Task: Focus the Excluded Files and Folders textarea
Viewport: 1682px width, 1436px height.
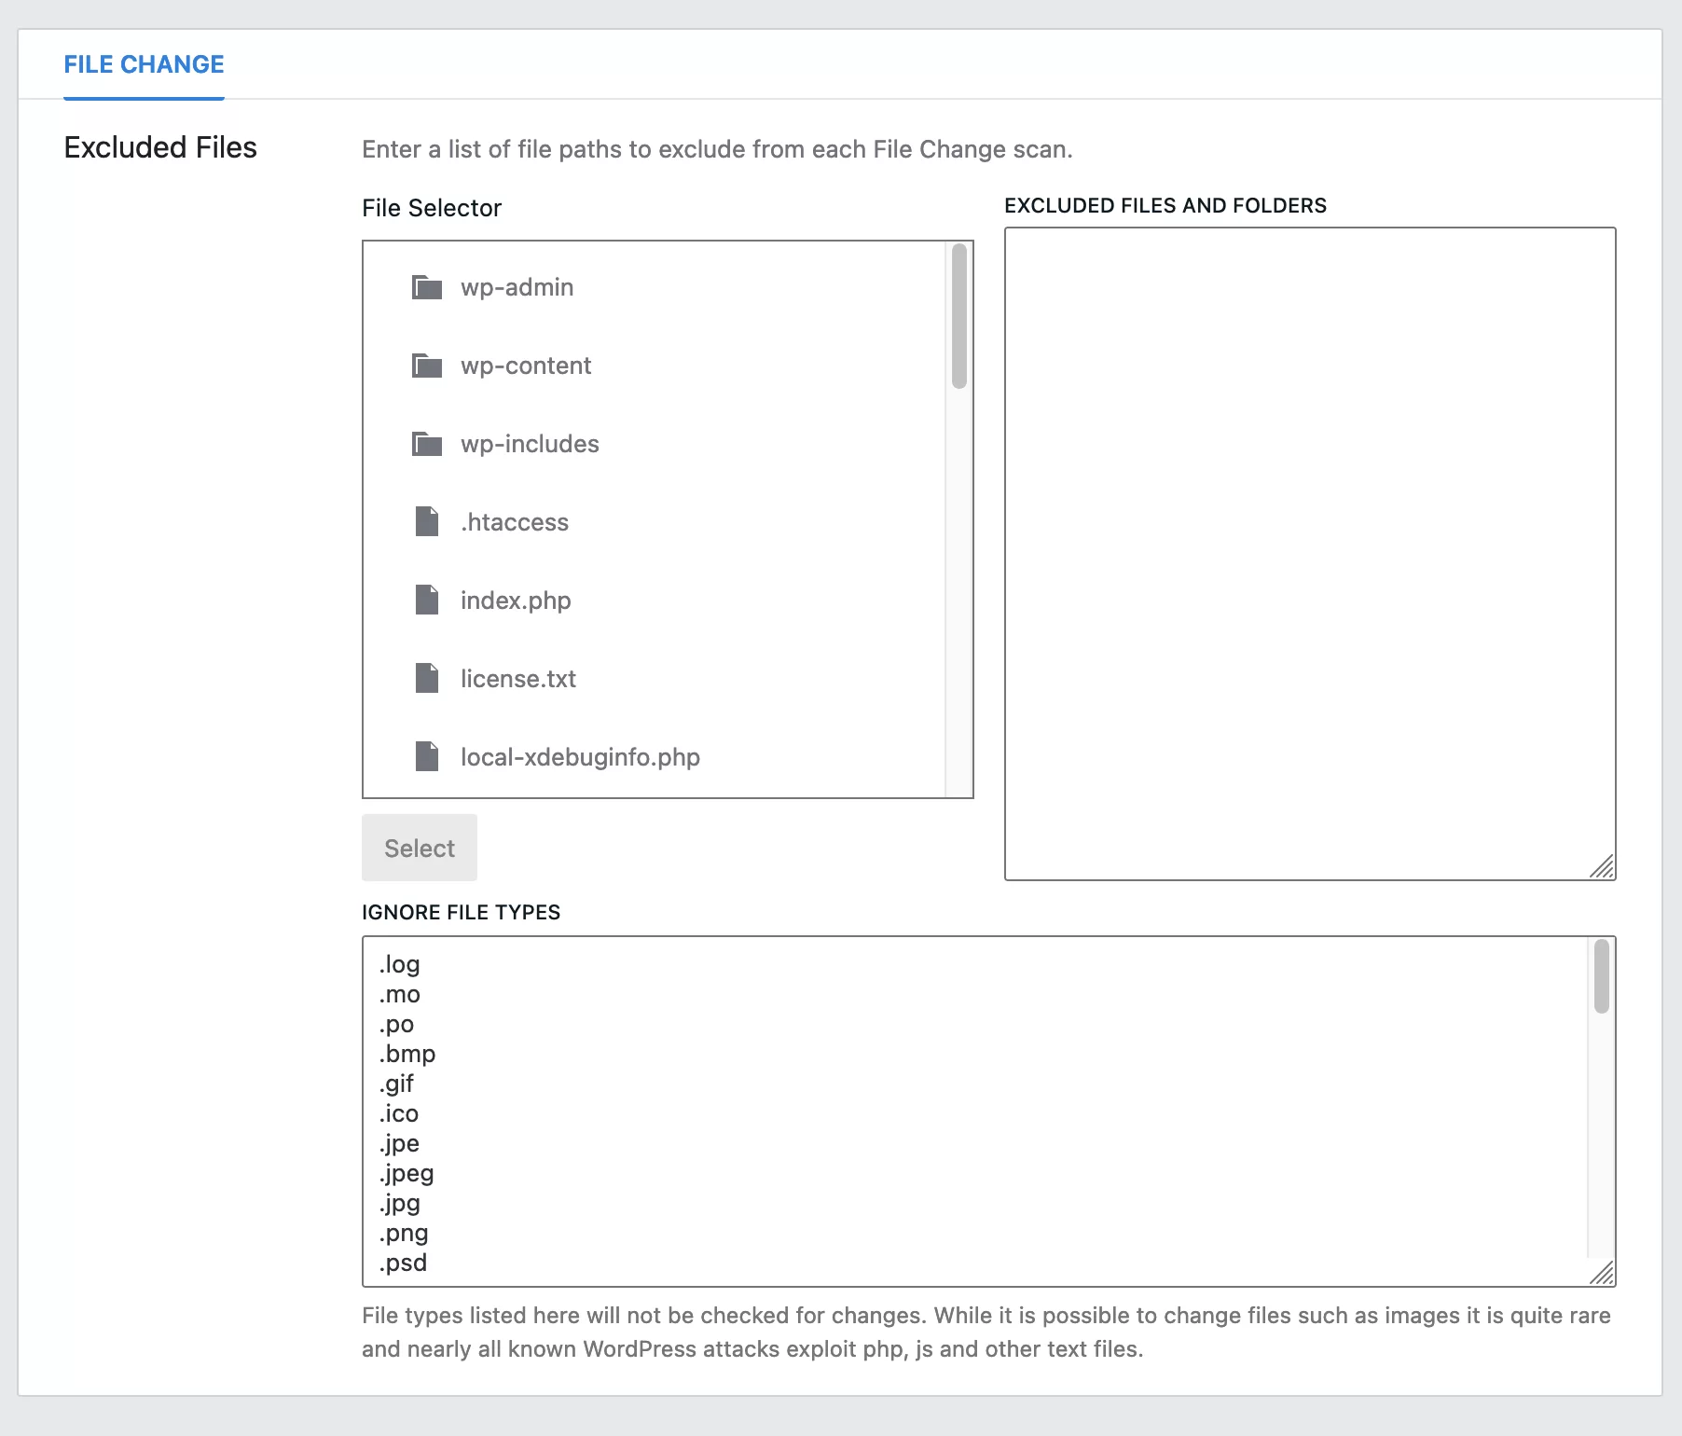Action: (x=1310, y=554)
